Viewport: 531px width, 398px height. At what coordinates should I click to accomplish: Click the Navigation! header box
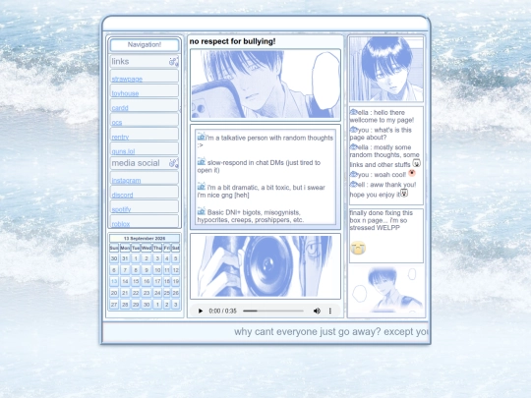(x=145, y=44)
